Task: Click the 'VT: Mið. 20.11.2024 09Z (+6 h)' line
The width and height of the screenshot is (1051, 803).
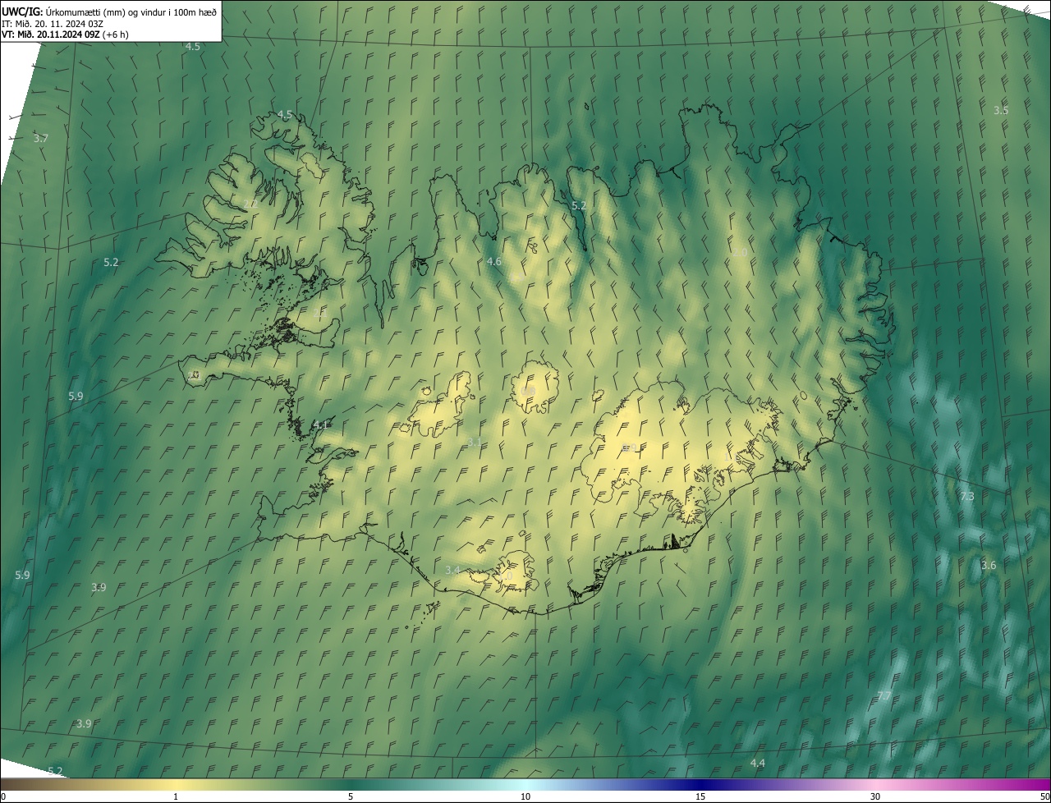Action: (x=65, y=34)
